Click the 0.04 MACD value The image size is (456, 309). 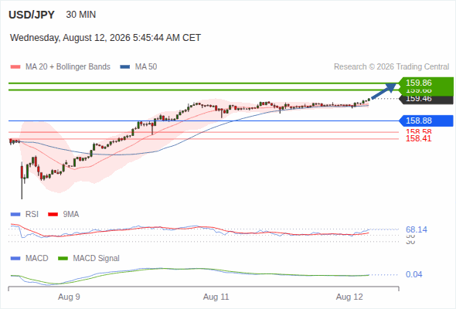[x=413, y=274]
